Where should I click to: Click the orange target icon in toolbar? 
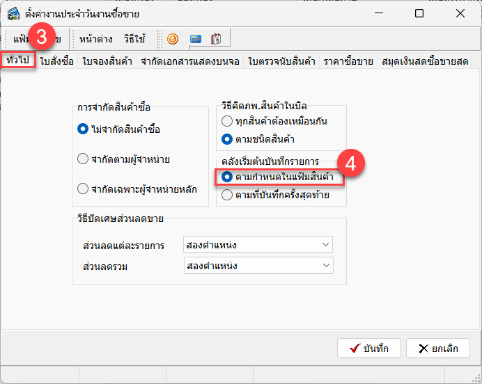(x=173, y=39)
